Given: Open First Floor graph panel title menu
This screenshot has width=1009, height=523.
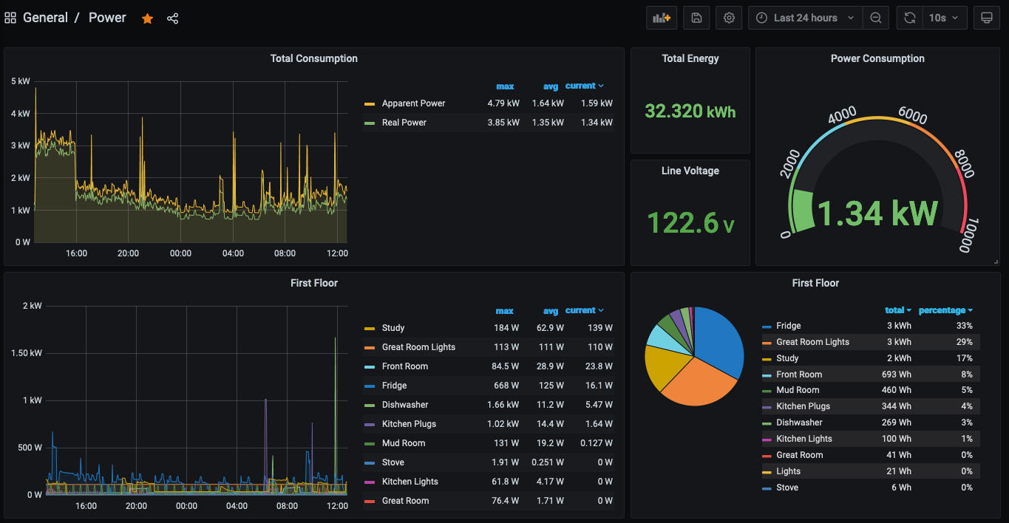Looking at the screenshot, I should [313, 283].
